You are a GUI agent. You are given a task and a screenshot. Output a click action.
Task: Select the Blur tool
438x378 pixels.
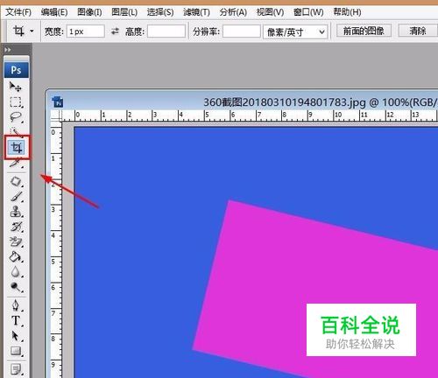pos(16,272)
